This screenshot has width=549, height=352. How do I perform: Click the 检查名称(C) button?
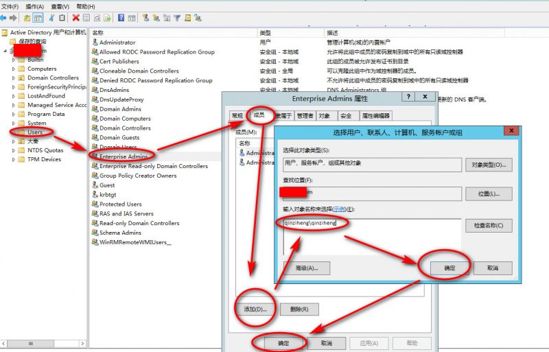(489, 225)
